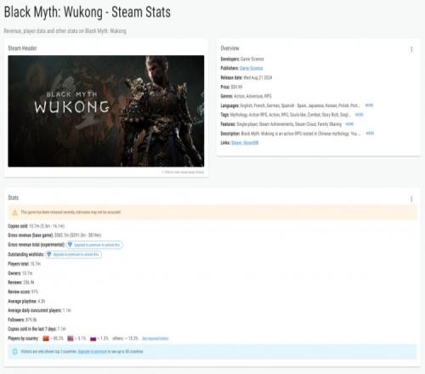
Task: Open the Overview panel three-dot menu
Action: pos(411,49)
